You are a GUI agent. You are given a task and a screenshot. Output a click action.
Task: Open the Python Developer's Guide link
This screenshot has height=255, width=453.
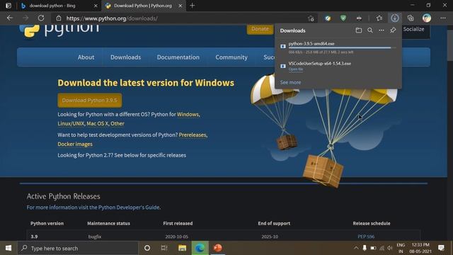[129, 208]
